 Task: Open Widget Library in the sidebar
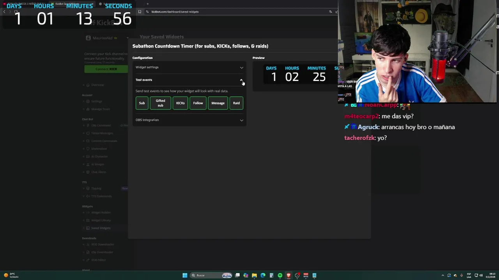(x=101, y=220)
